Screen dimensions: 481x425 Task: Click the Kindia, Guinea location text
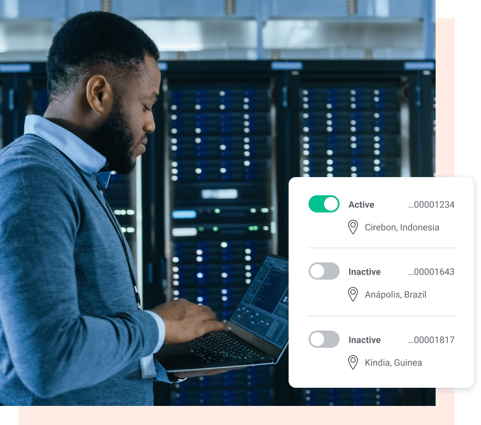[393, 363]
